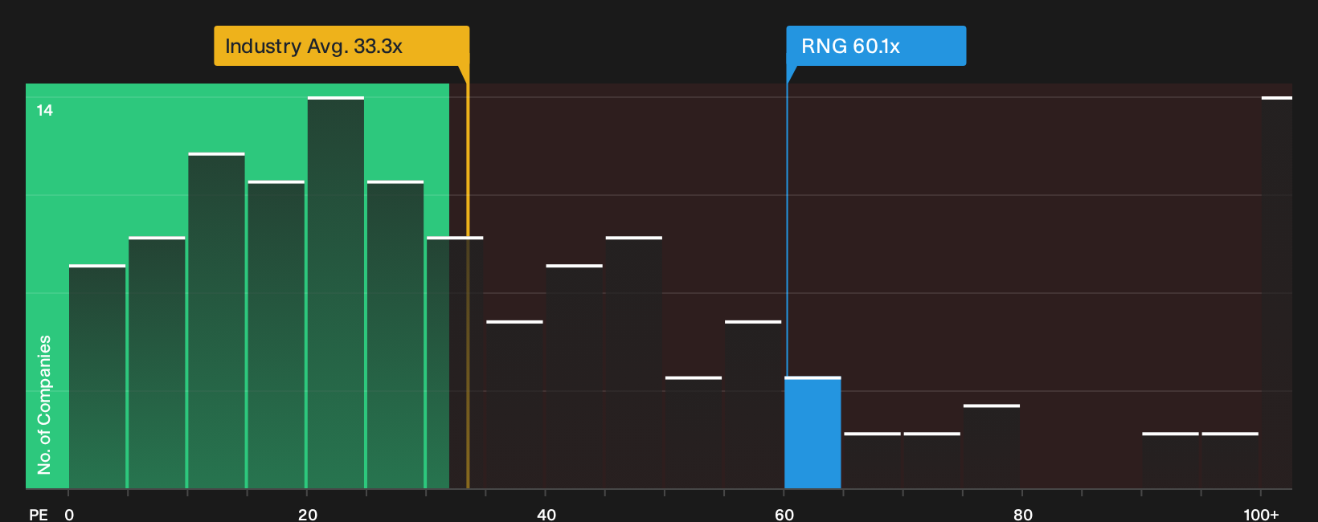Click the x-axis value '80'
This screenshot has height=522, width=1318.
[1023, 515]
